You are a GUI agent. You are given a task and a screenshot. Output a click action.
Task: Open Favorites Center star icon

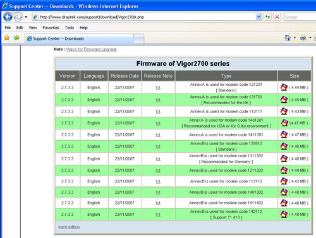(7, 38)
